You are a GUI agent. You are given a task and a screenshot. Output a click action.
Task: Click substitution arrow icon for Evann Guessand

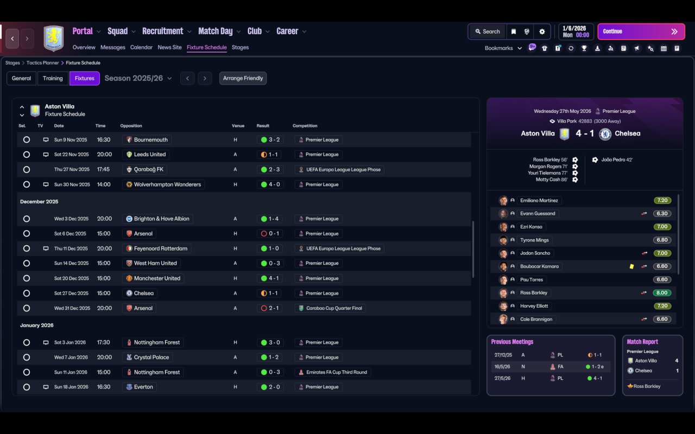tap(644, 214)
